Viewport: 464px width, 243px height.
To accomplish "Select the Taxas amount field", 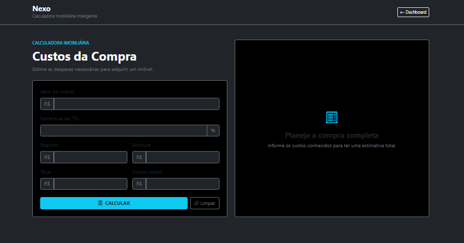I will [91, 184].
